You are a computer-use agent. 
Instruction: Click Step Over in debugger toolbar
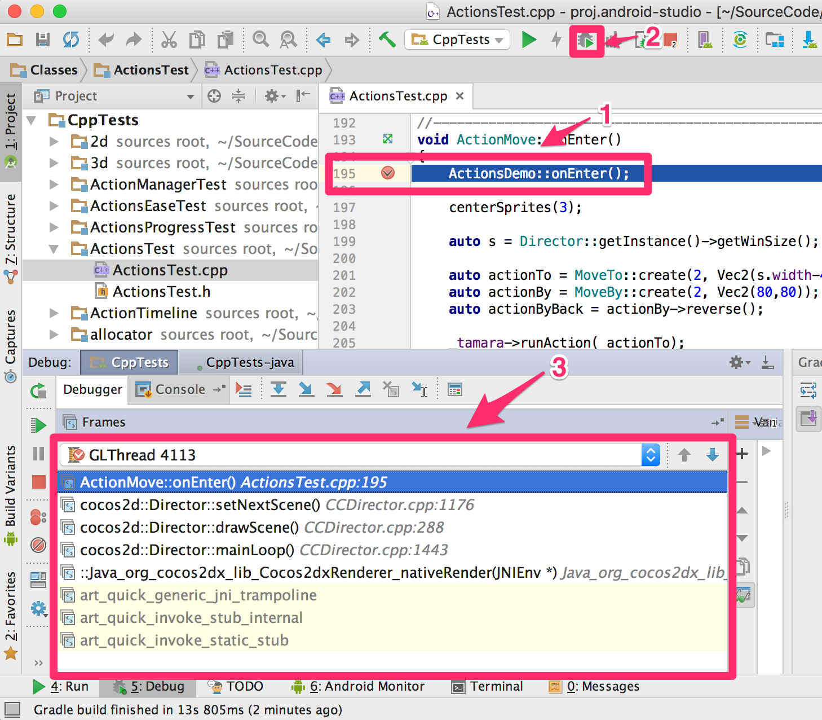point(279,389)
